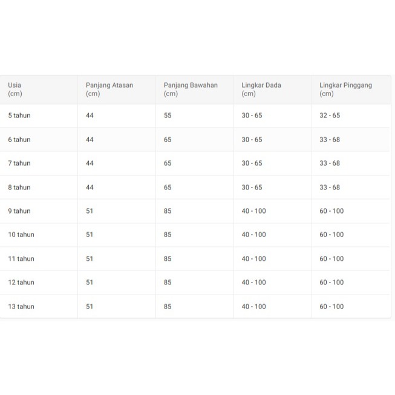Image resolution: width=395 pixels, height=395 pixels.
Task: Click Lingkar Pinggang value for 6 tahun
Action: pos(330,140)
